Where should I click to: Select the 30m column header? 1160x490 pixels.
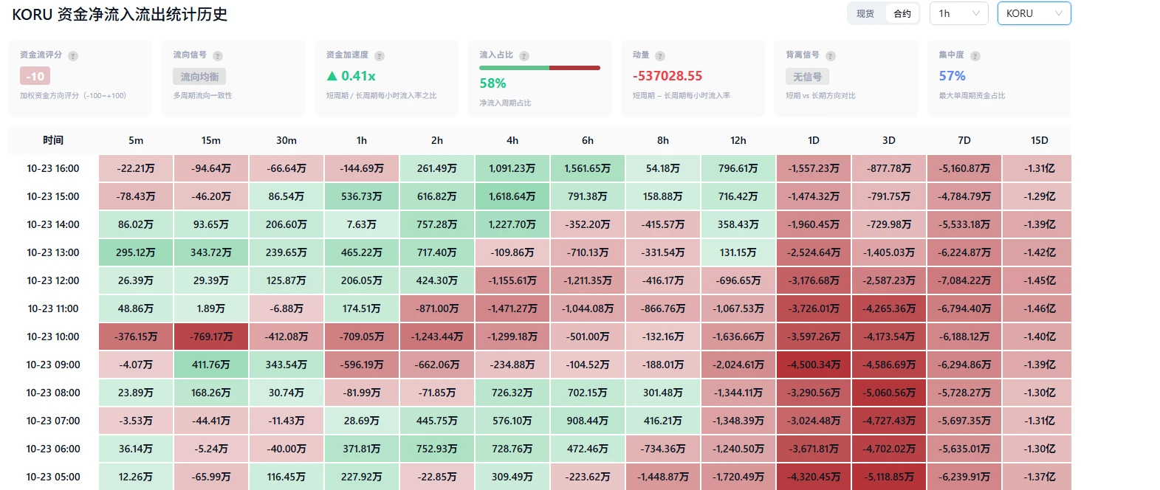(x=286, y=140)
